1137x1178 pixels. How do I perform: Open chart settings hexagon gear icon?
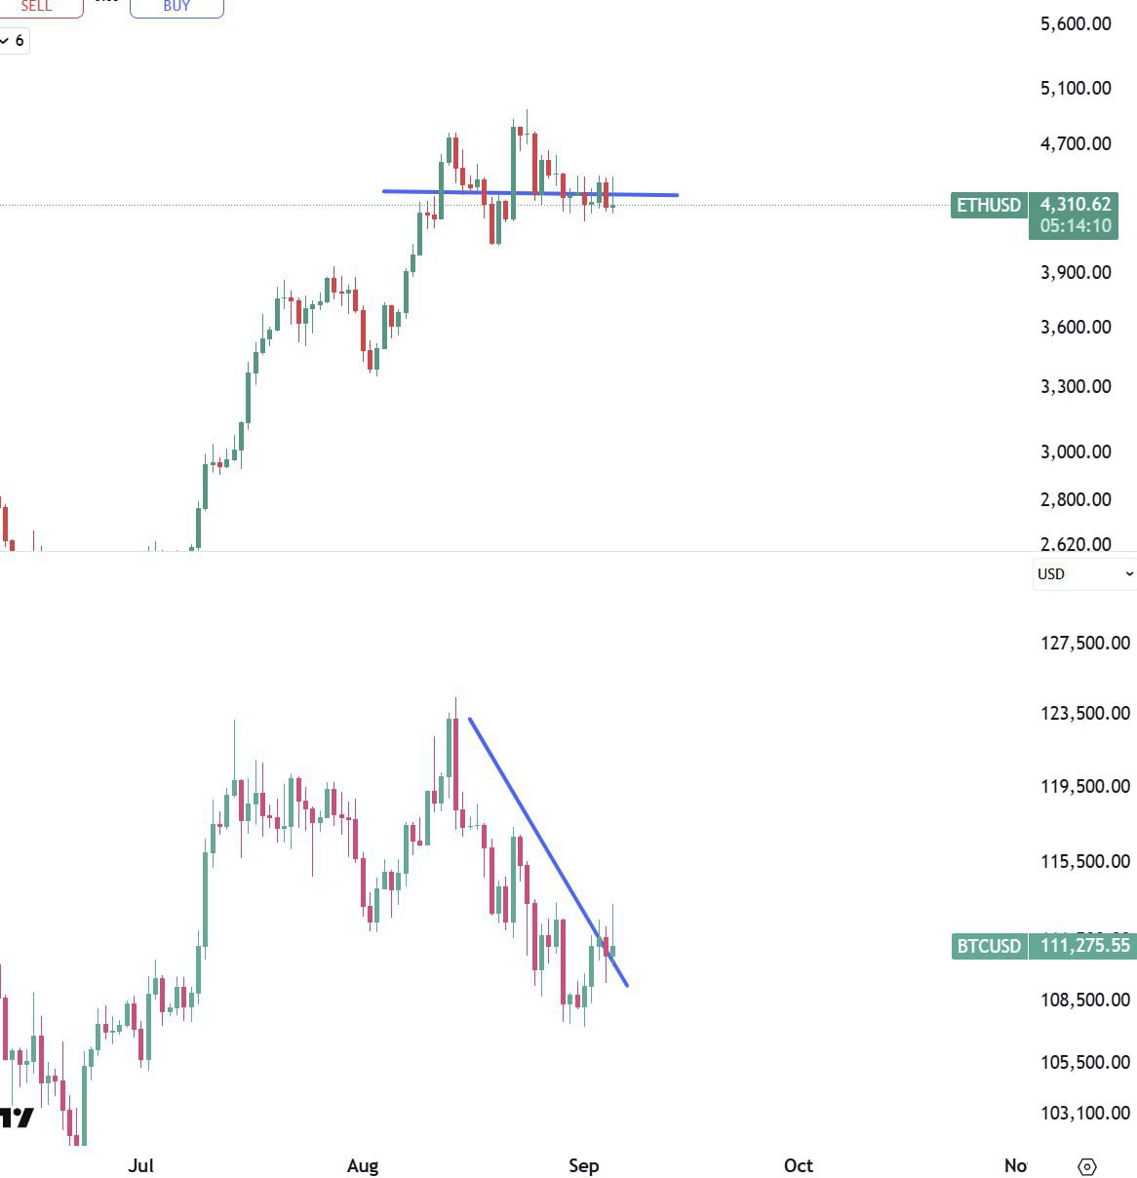(1087, 1166)
